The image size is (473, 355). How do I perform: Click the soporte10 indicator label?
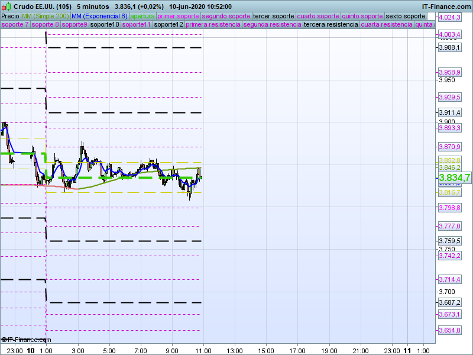[106, 25]
